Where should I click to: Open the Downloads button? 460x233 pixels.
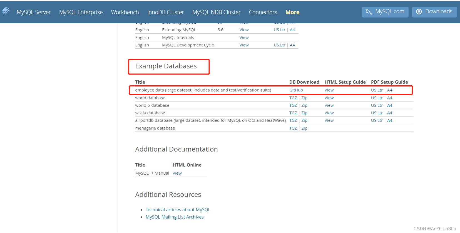[434, 12]
